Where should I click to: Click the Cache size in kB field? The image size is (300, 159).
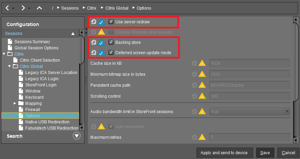249,63
